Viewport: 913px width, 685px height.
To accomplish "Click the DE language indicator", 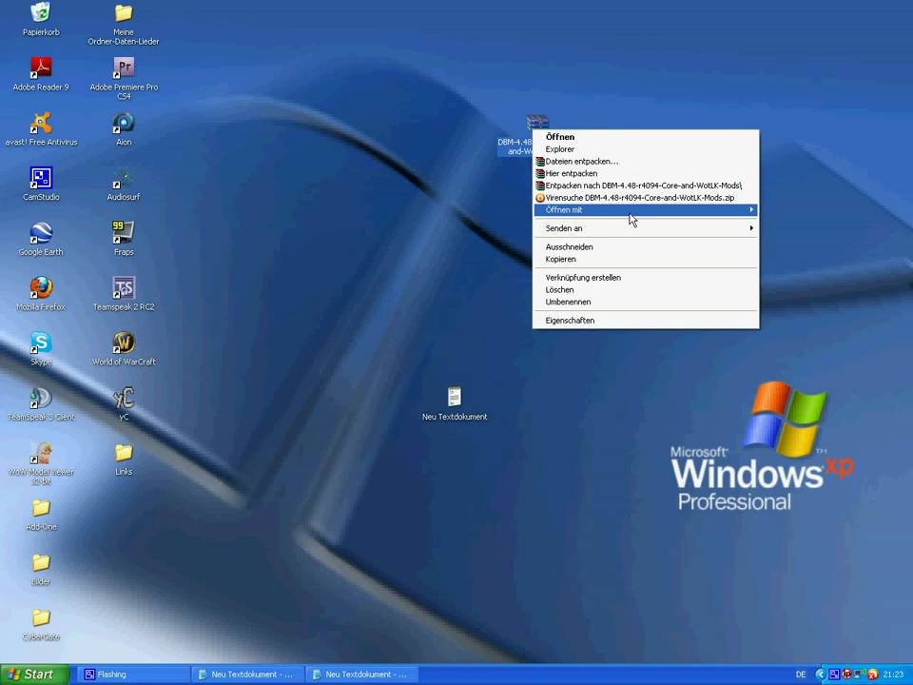I will click(x=801, y=675).
